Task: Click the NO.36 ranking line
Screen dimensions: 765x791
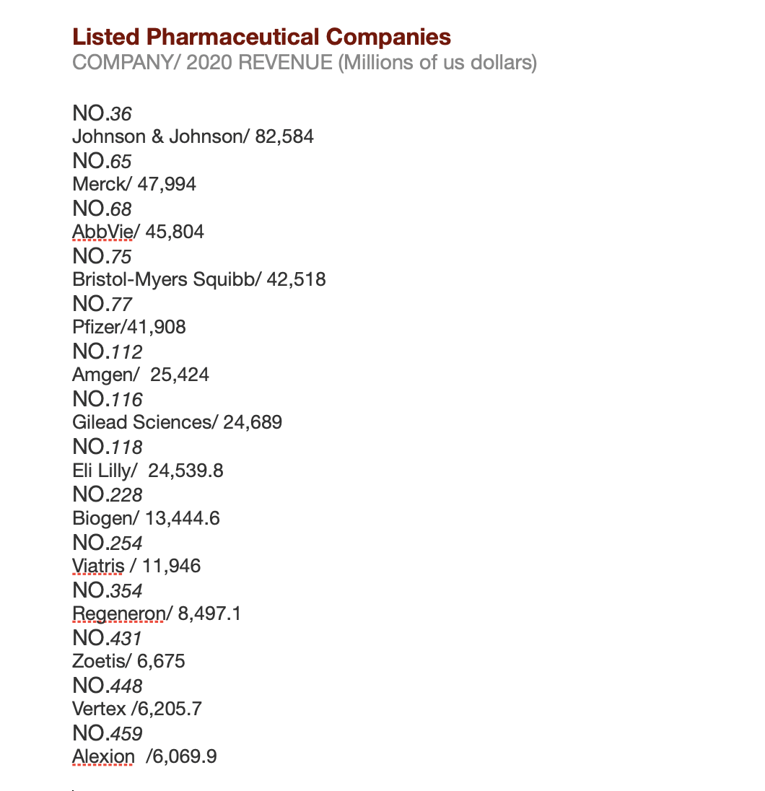Action: [x=102, y=113]
